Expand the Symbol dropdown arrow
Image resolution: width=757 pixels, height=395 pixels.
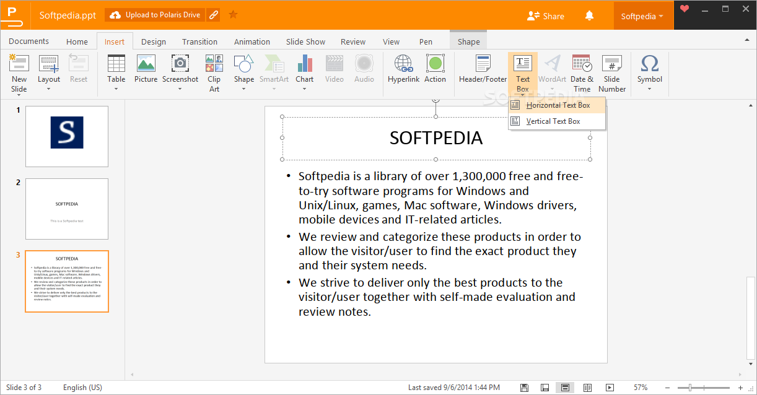click(x=650, y=89)
